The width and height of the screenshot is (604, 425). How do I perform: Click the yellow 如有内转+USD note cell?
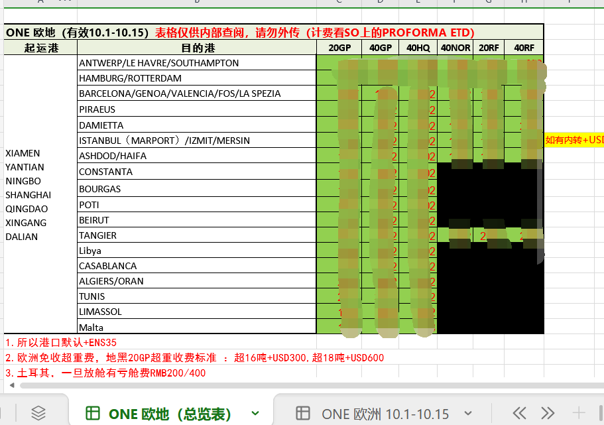(x=574, y=140)
